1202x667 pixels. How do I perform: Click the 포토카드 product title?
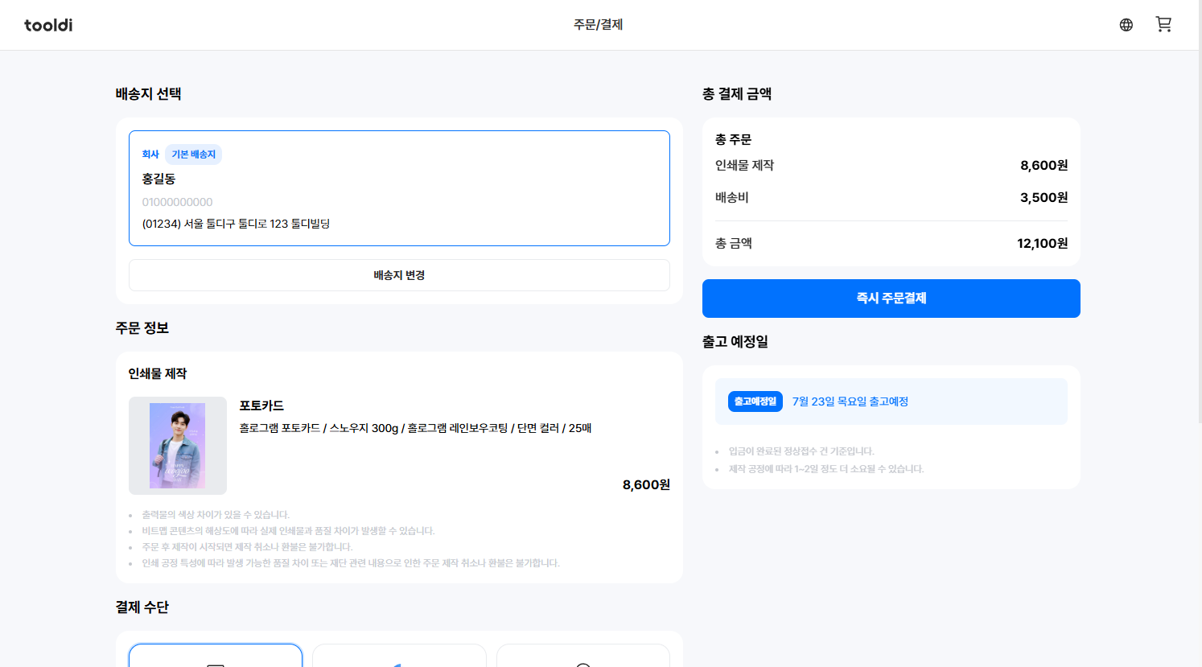[x=261, y=406]
